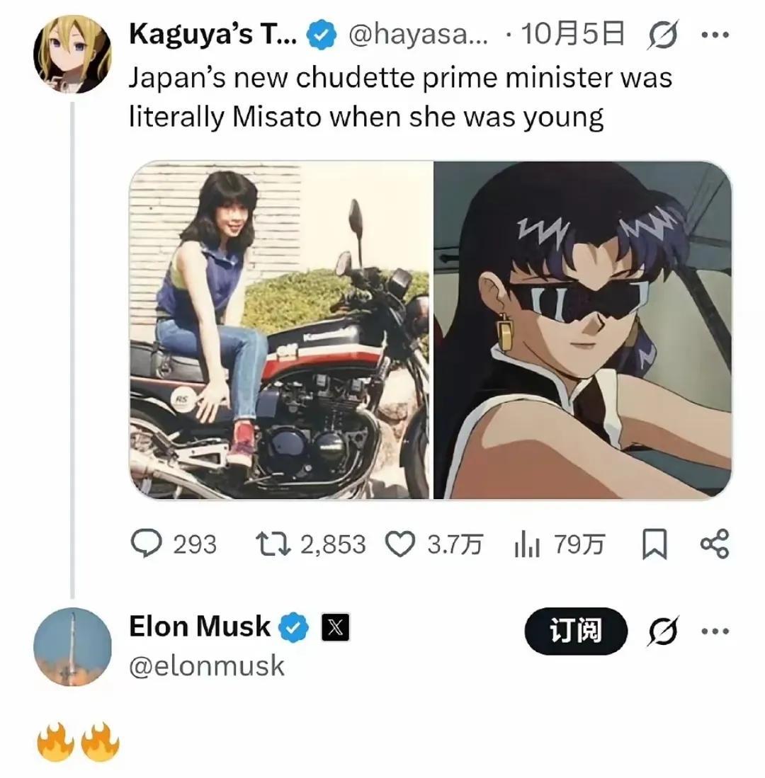This screenshot has height=778, width=765.
Task: Click the X affiliation badge
Action: click(334, 627)
